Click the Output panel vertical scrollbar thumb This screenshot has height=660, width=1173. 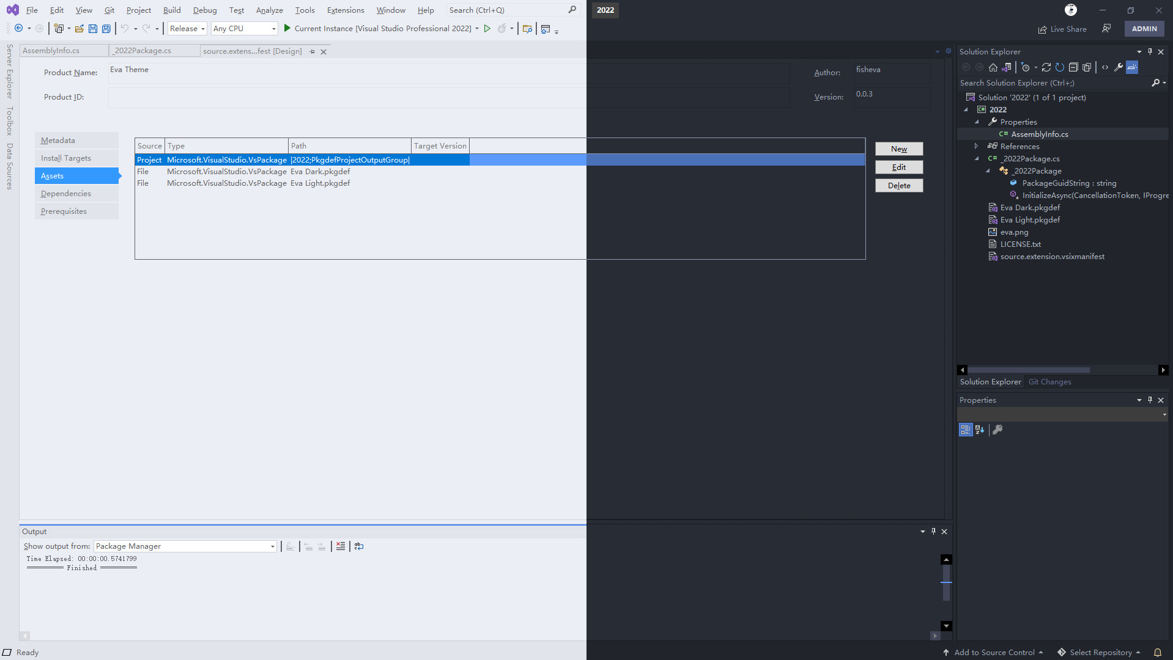(946, 582)
